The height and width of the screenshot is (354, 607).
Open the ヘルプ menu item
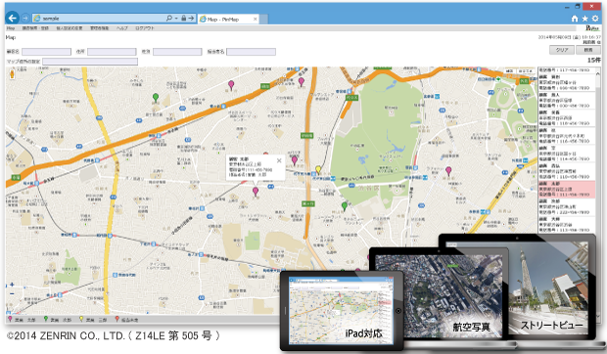(x=122, y=28)
